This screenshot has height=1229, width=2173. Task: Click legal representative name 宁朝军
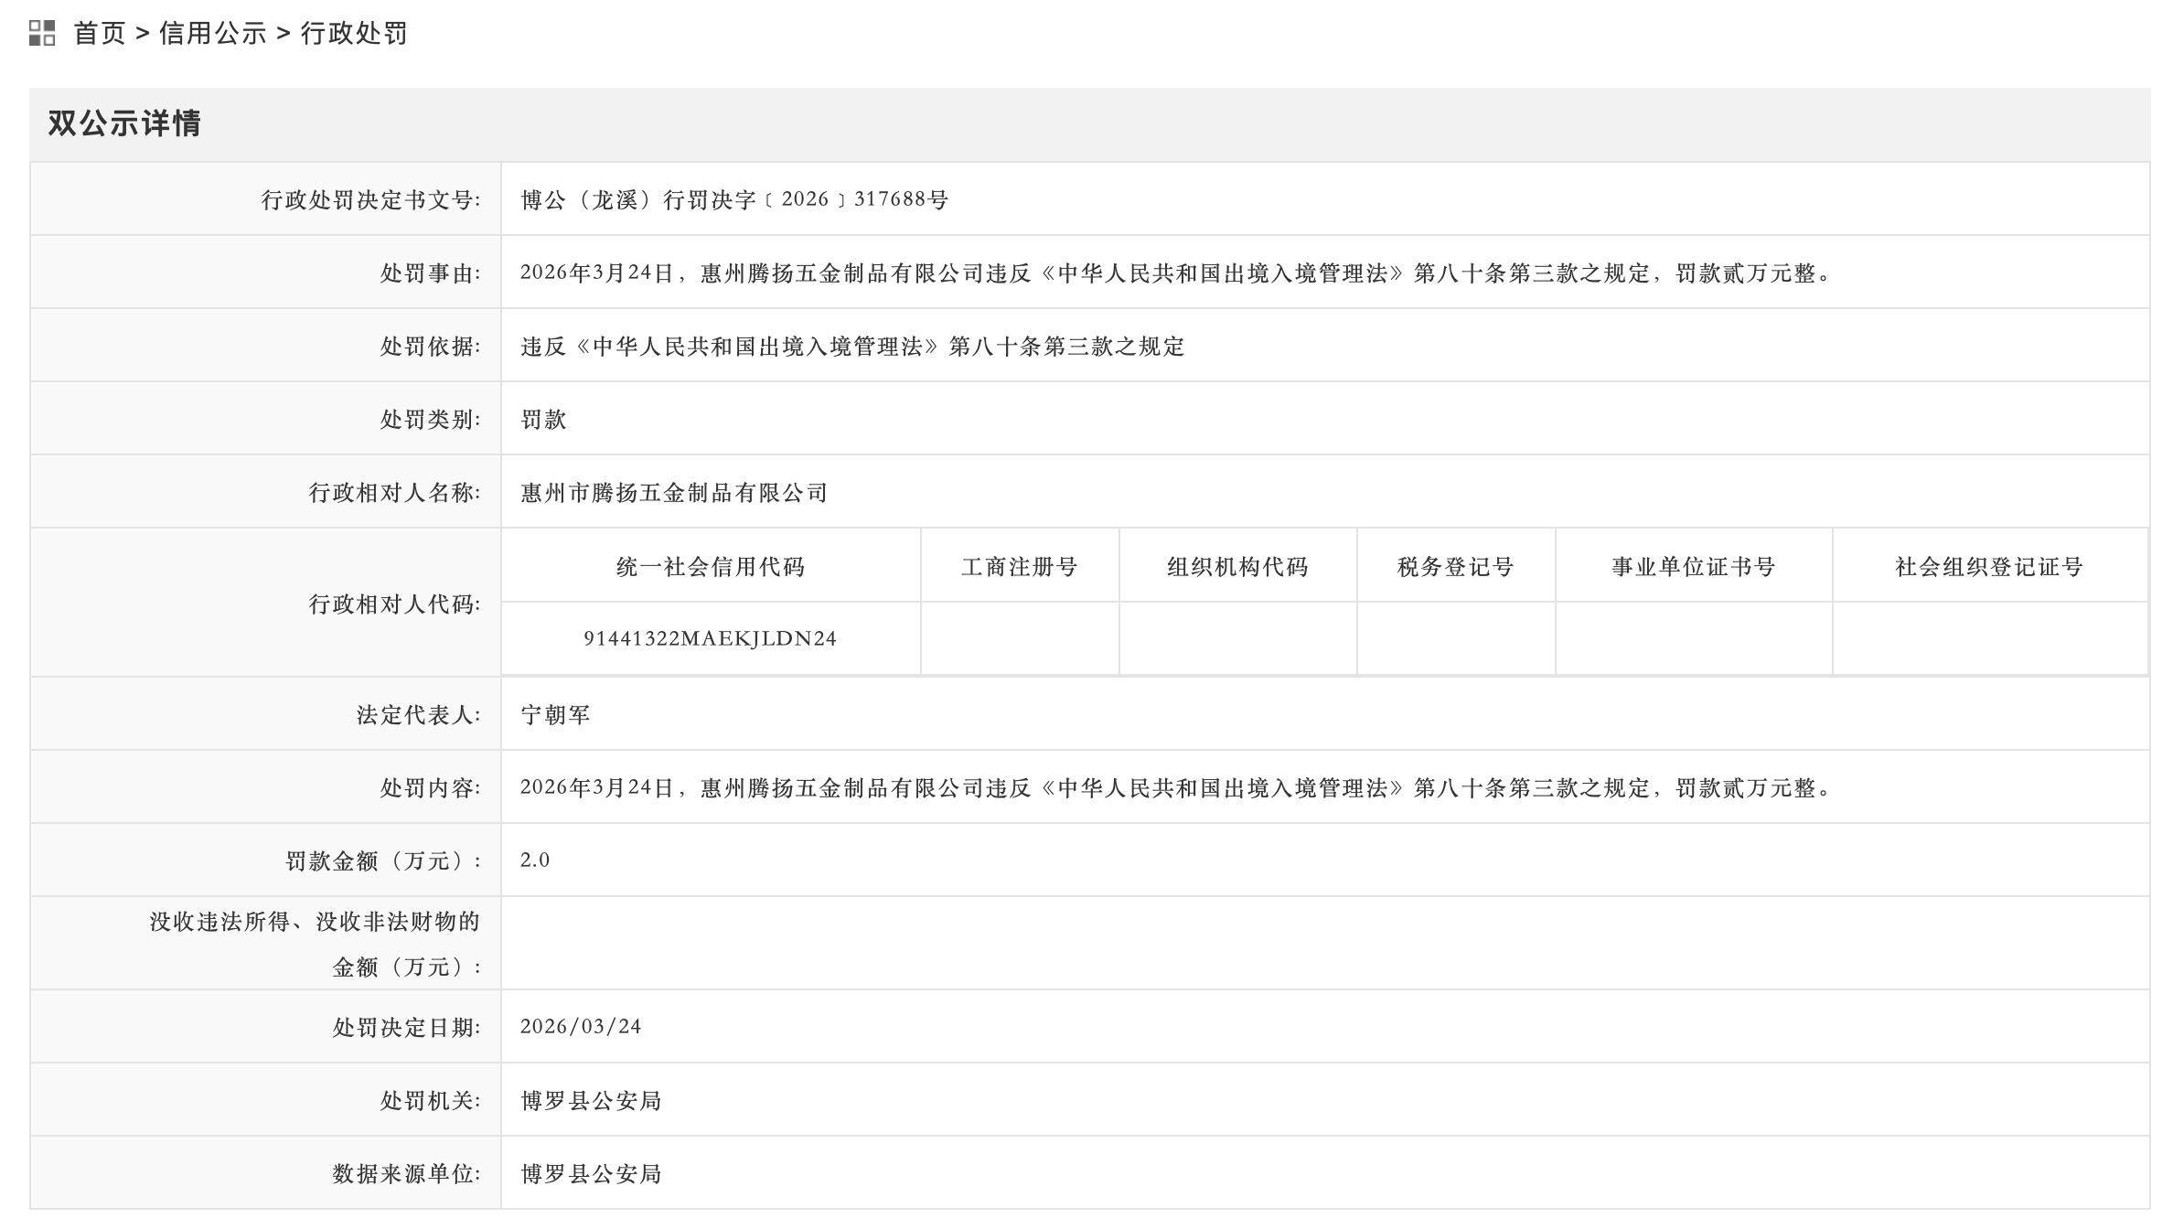pos(555,714)
